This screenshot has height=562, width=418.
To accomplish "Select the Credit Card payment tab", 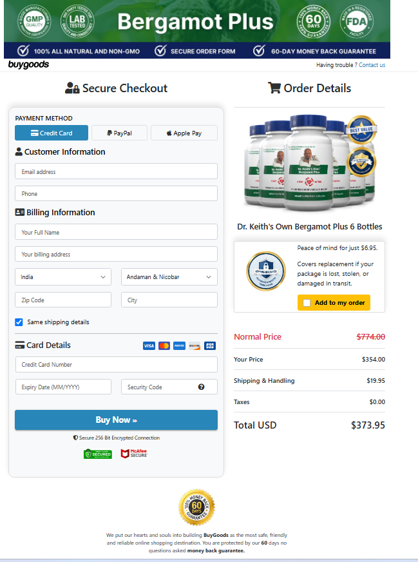I will [52, 133].
